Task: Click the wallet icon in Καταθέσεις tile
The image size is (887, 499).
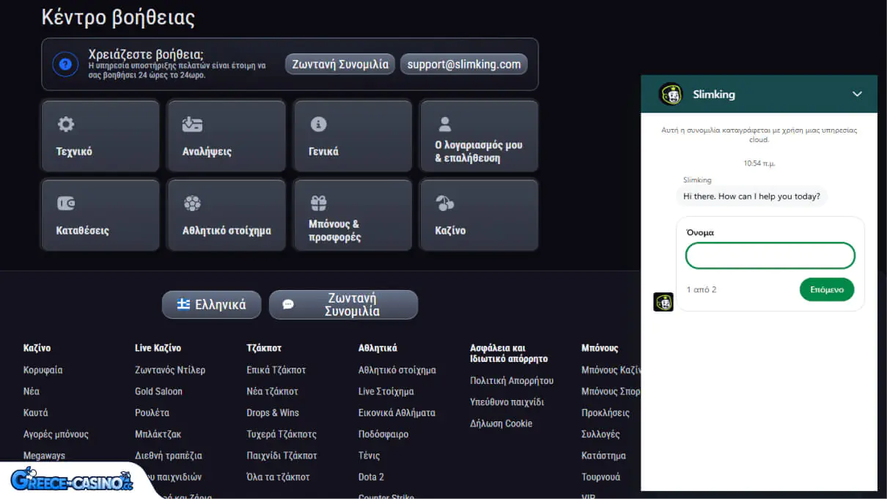Action: click(x=66, y=204)
